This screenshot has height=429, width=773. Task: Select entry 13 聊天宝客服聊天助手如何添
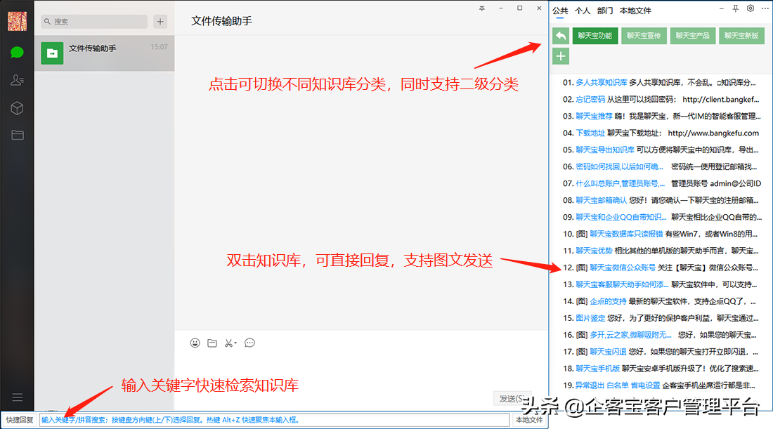tap(660, 284)
